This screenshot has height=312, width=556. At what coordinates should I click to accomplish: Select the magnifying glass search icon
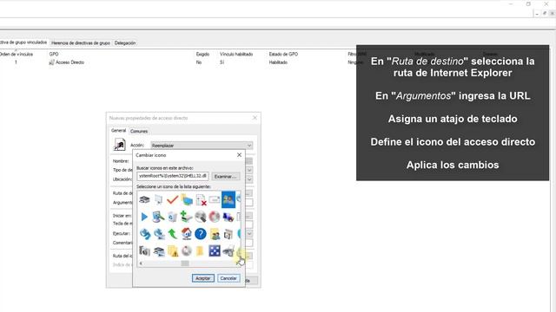pos(201,217)
